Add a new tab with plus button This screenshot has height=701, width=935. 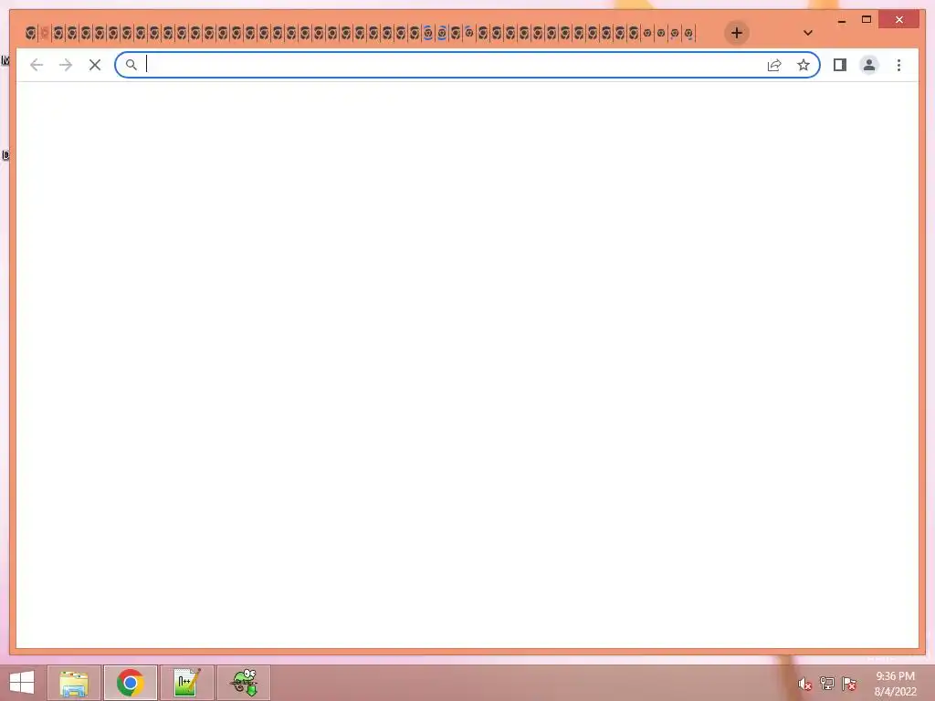coord(737,33)
